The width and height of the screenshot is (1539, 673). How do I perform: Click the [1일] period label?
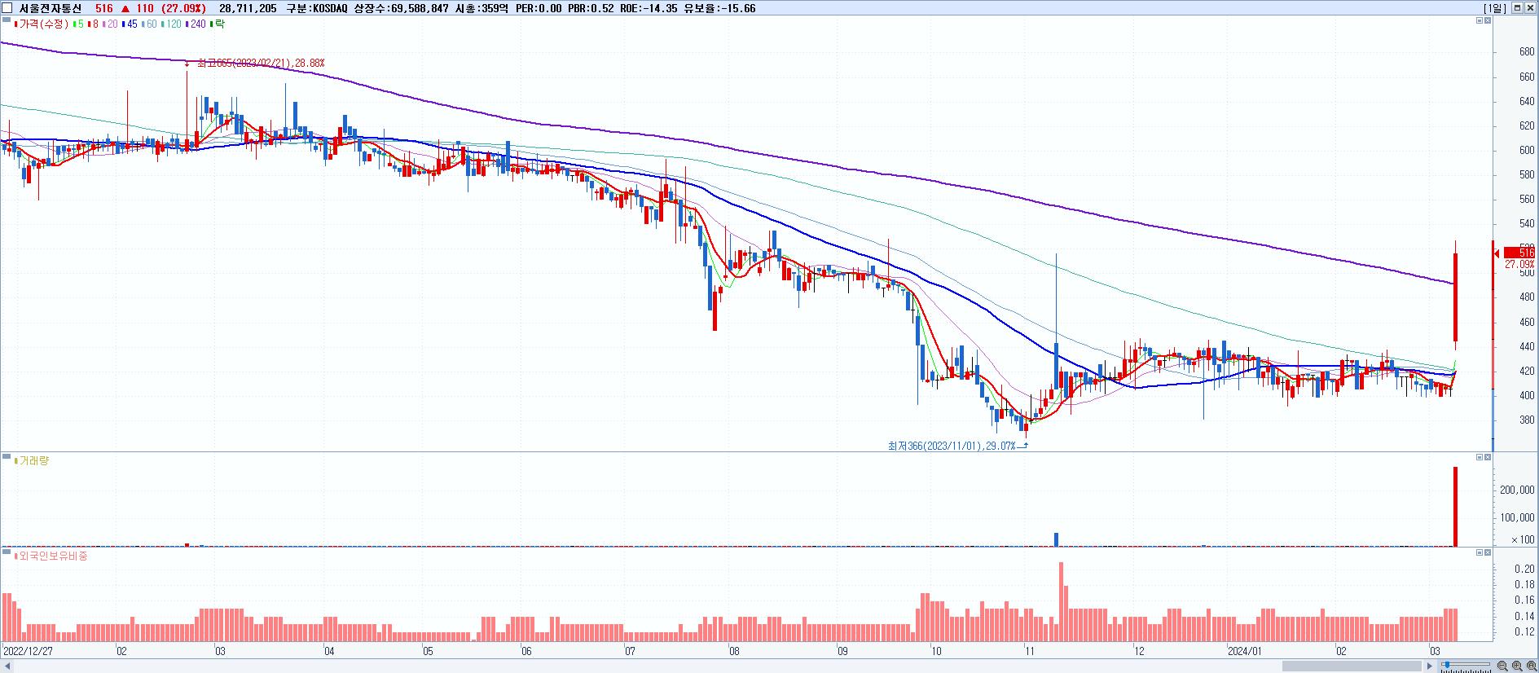pos(1495,8)
